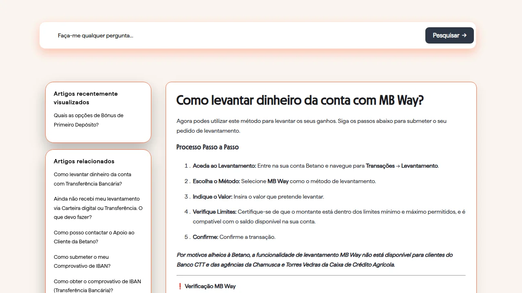Click the 'Processo Passo a Passo' heading

point(208,147)
